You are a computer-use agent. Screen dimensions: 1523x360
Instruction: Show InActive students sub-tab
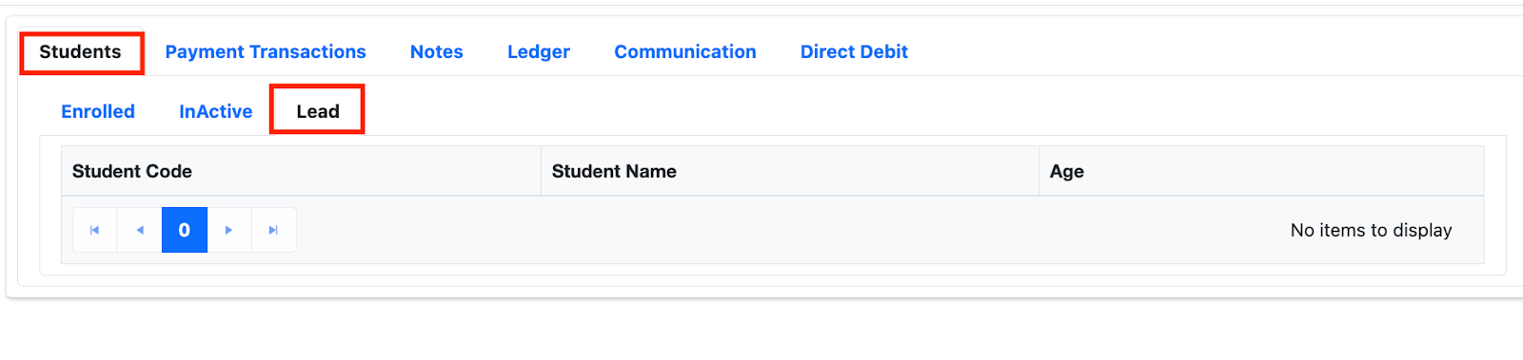(216, 111)
